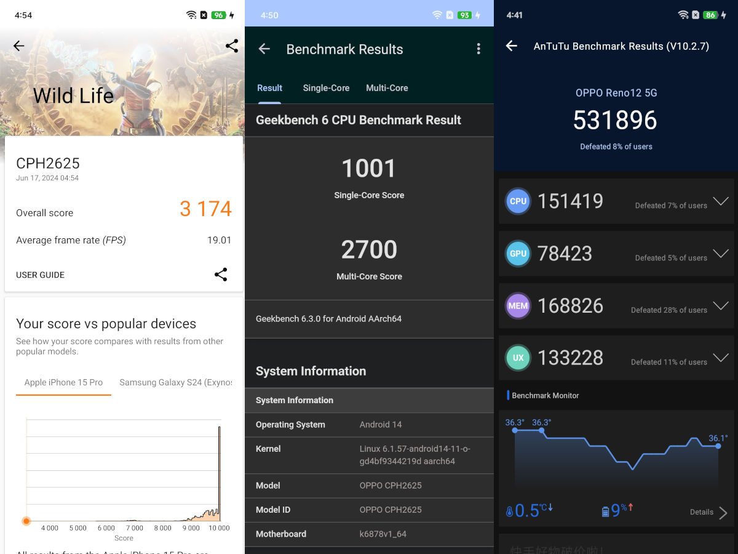Open Benchmark Monitor Details
738x554 pixels.
click(708, 512)
